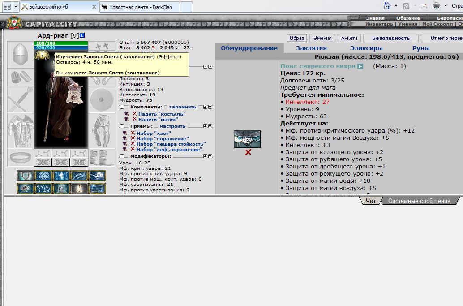Screen dimensions: 463x306
Task: Open the Мой Скролл submenu link
Action: click(x=437, y=24)
